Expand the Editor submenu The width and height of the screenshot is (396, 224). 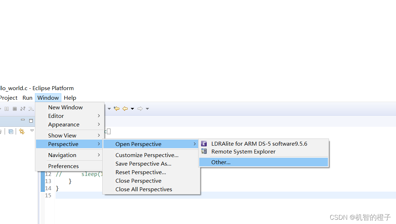point(70,116)
